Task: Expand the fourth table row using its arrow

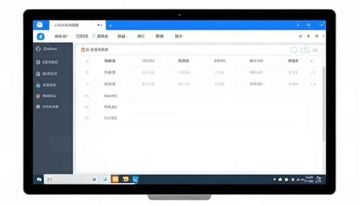Action: pyautogui.click(x=86, y=107)
